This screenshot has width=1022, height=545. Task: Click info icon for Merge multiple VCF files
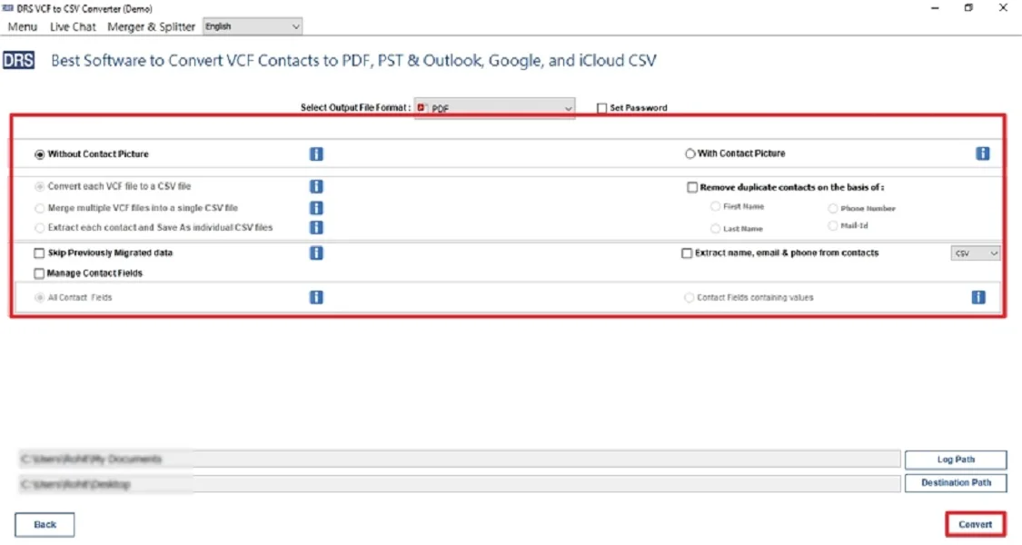coord(316,208)
